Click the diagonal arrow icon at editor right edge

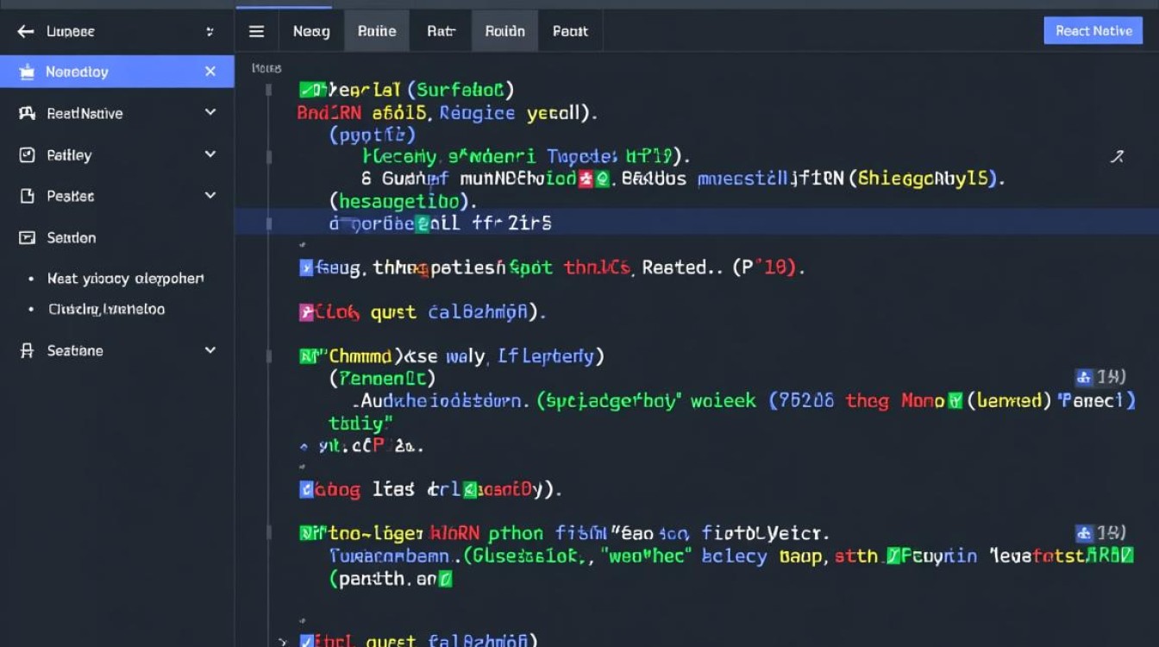(x=1117, y=157)
